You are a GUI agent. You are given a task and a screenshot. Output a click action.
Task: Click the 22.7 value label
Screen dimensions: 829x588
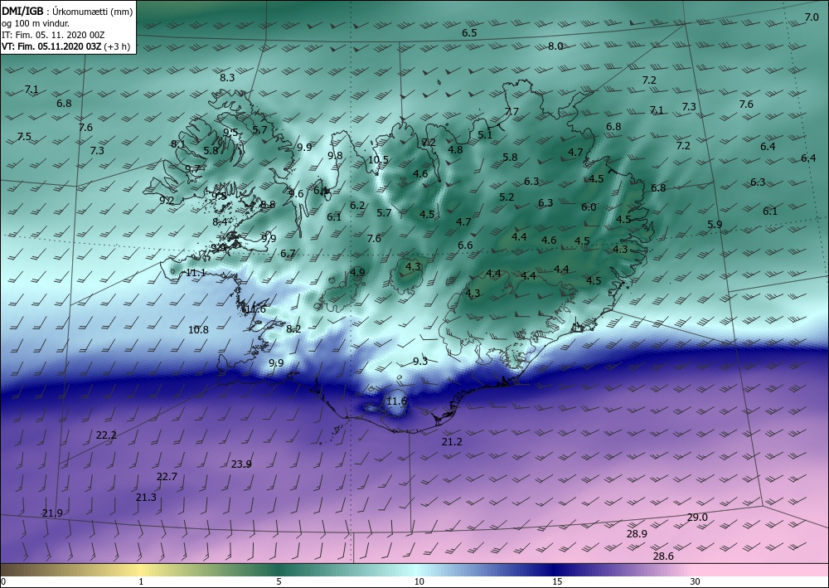167,476
